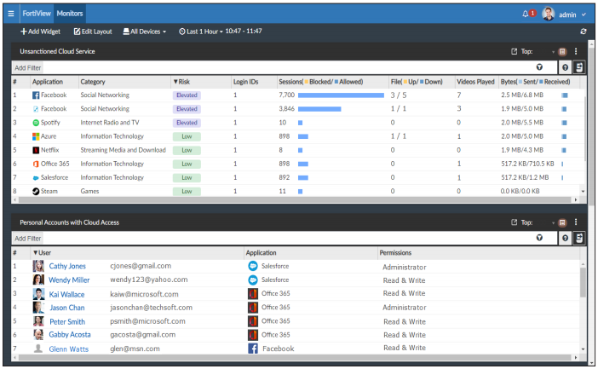The height and width of the screenshot is (369, 598).
Task: Click the scroll-down arrow of Unsanctioned Cloud Service table
Action: point(583,192)
